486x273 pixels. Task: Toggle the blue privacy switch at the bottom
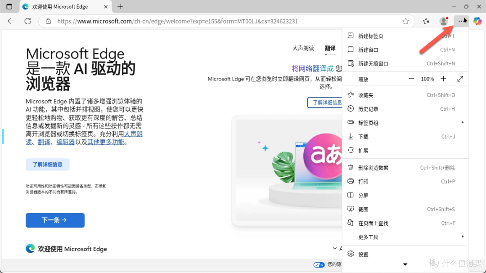pos(319,265)
